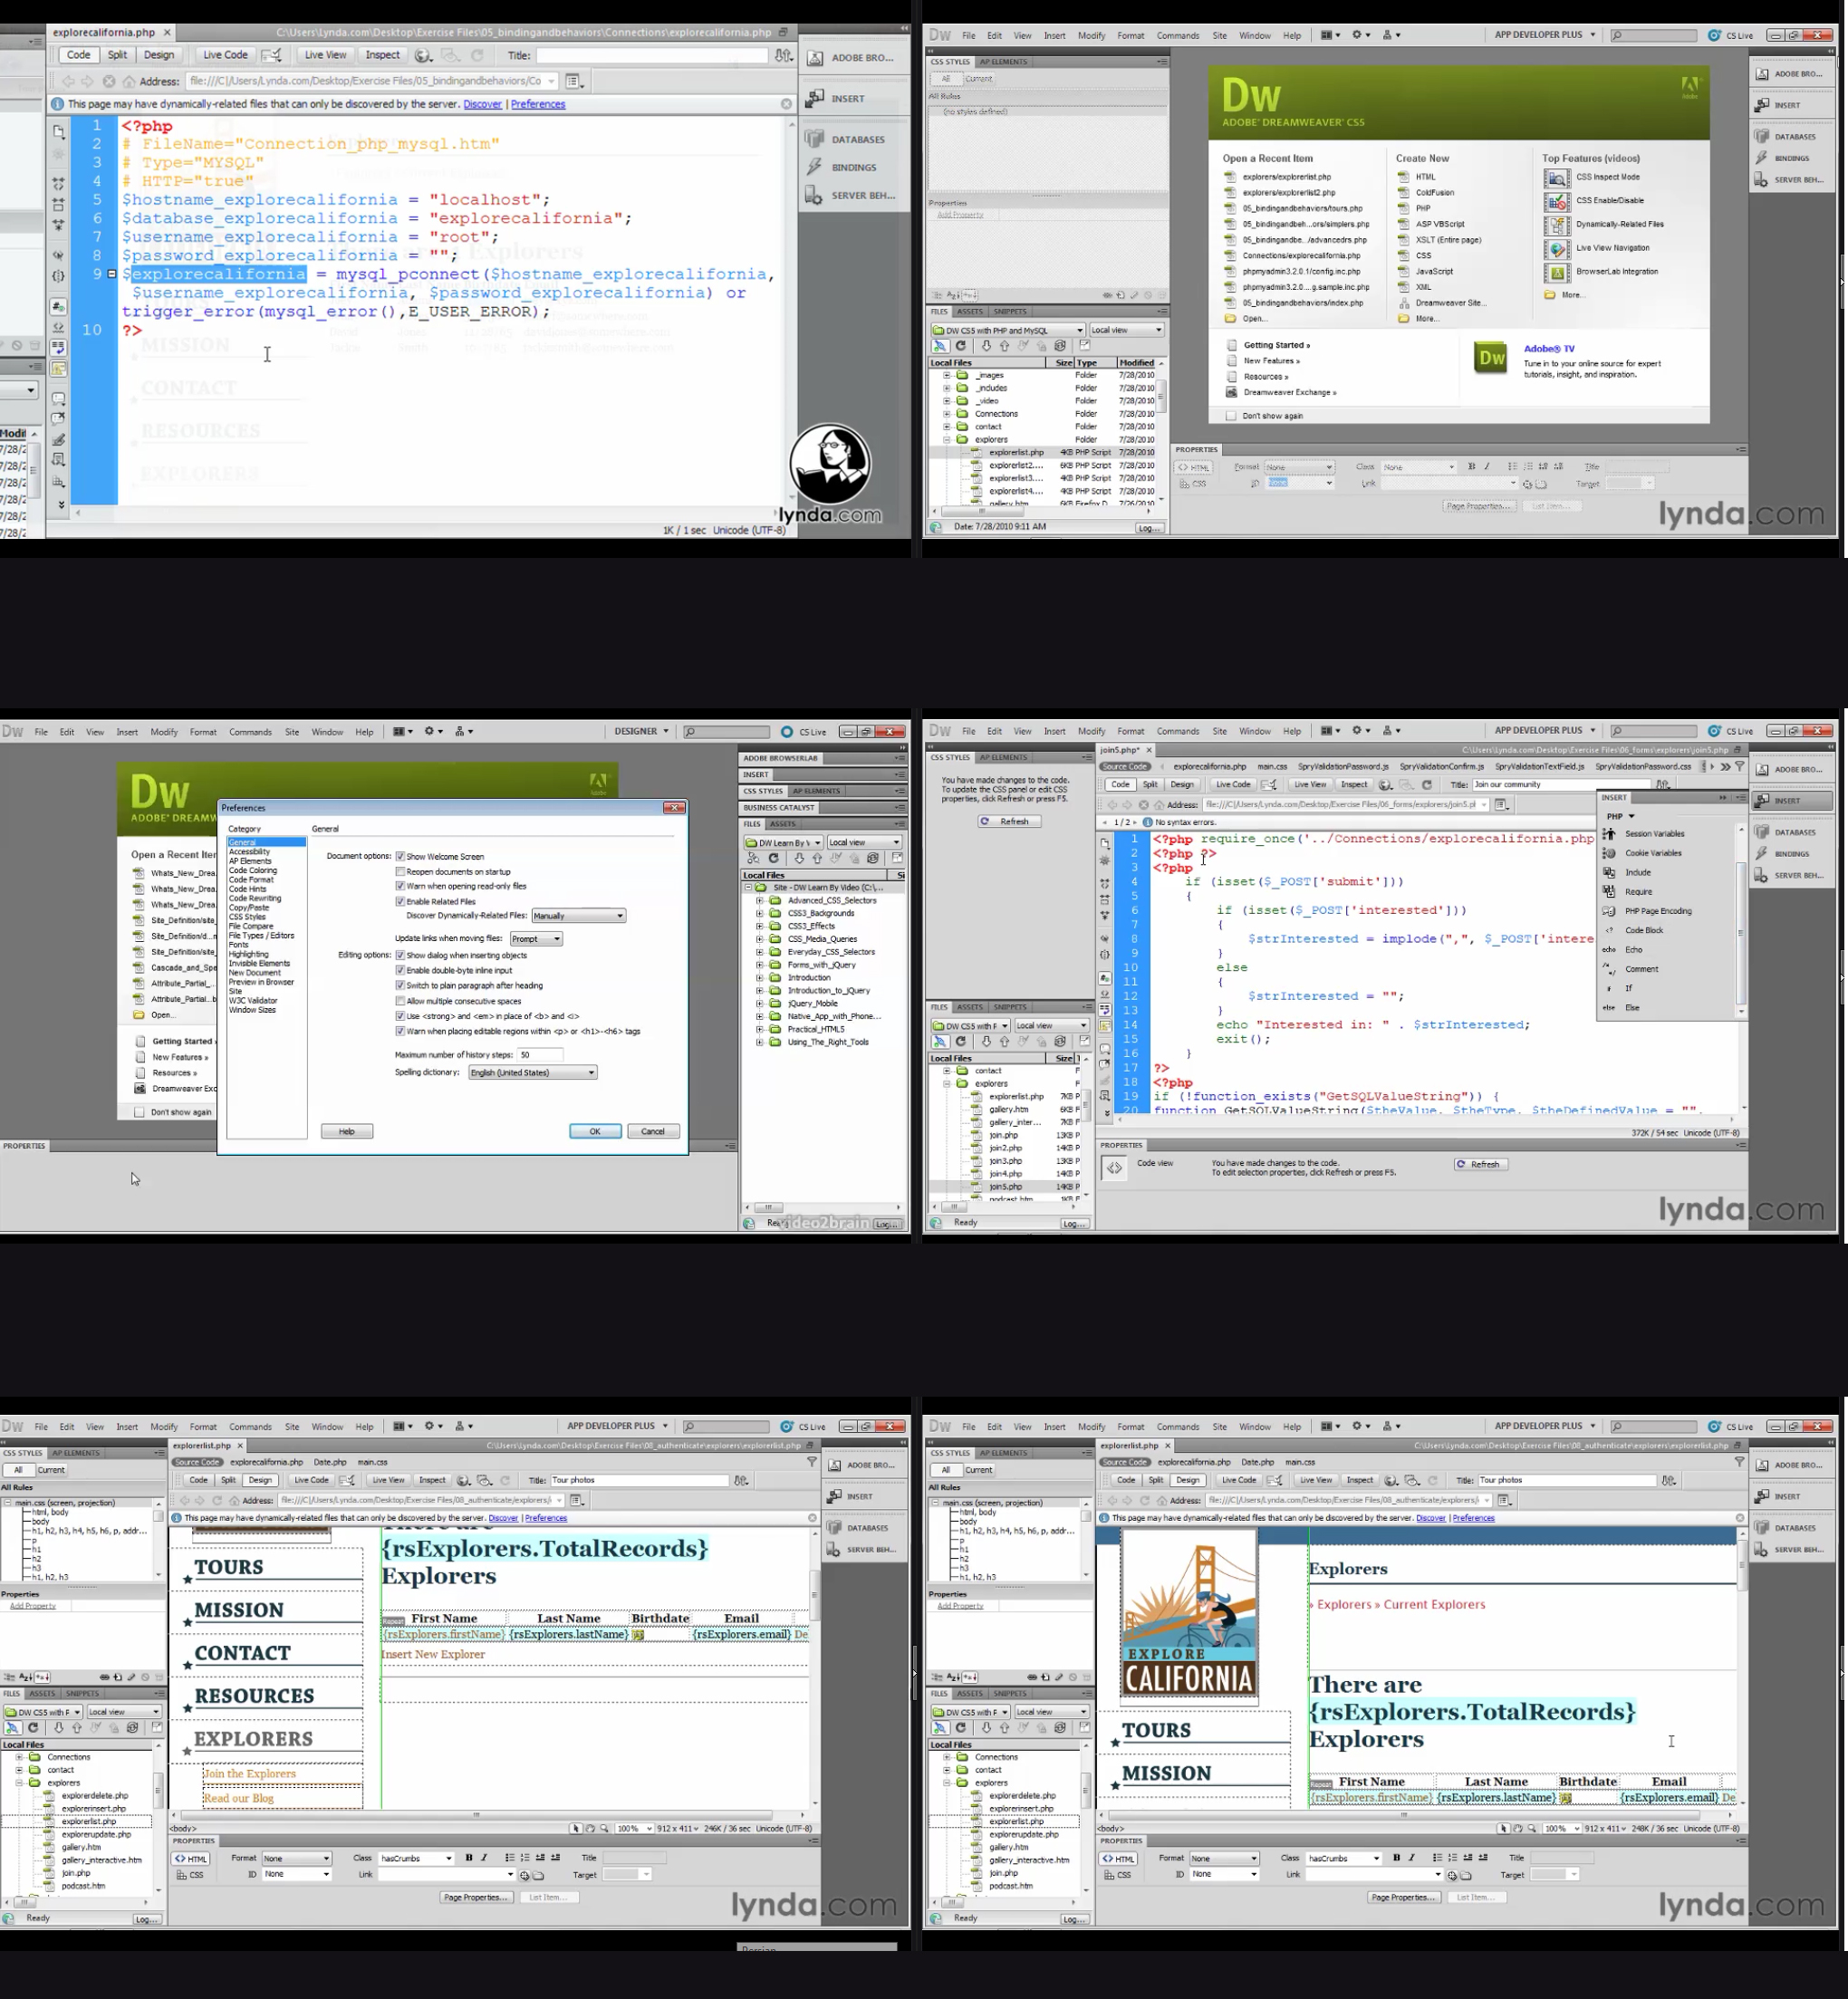Click Help in Preferences dialog

coord(347,1131)
